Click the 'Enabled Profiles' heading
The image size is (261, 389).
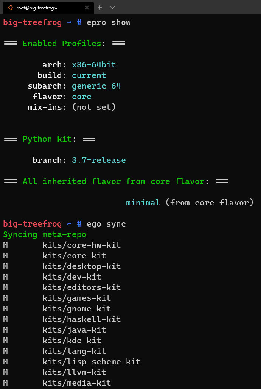62,44
